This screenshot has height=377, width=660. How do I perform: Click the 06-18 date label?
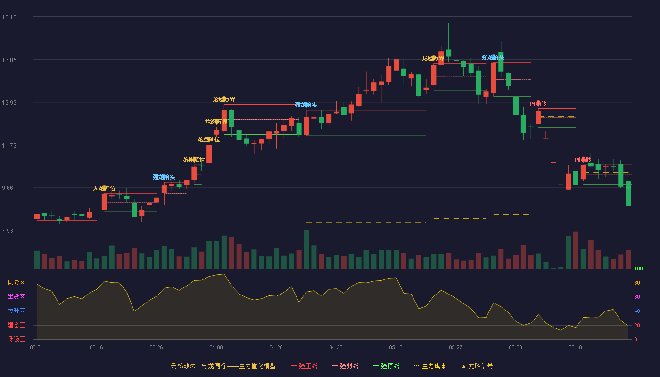[575, 347]
